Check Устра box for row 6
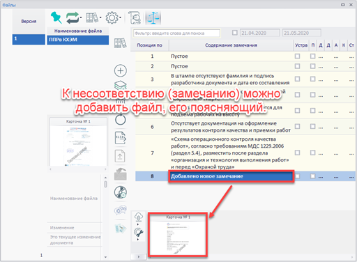 pyautogui.click(x=297, y=126)
